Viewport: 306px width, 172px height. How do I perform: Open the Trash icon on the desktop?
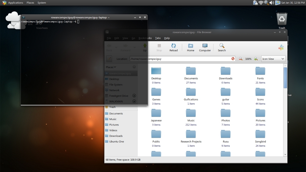click(x=282, y=21)
